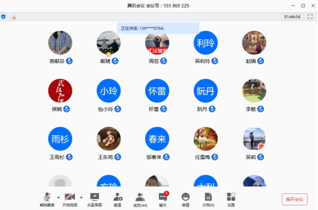Click the network signal status icon
Screen dimensions: 318x210
point(13,17)
